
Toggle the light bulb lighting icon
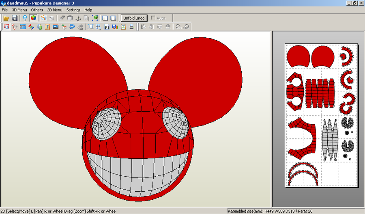25,18
